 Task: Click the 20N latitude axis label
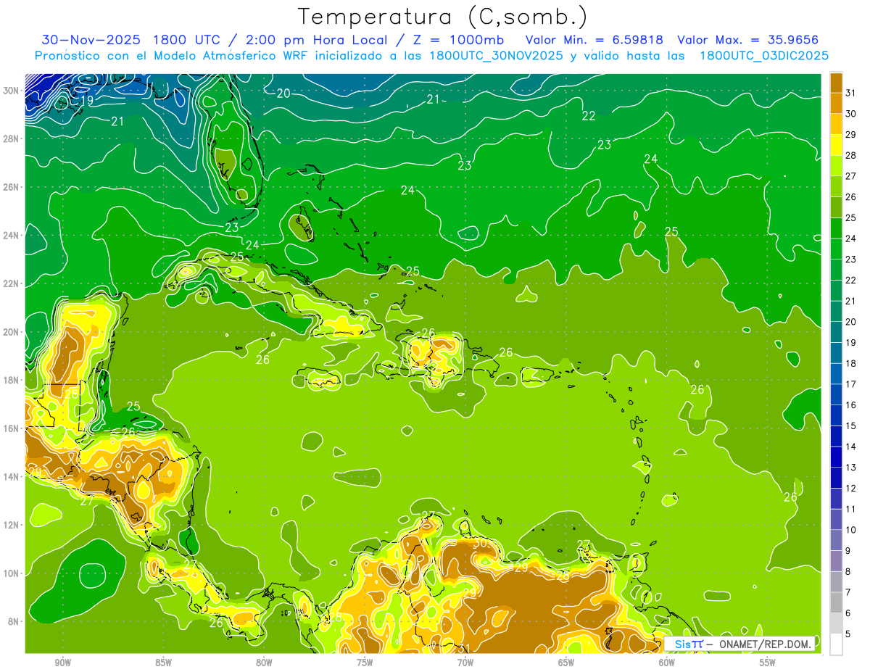(x=11, y=332)
